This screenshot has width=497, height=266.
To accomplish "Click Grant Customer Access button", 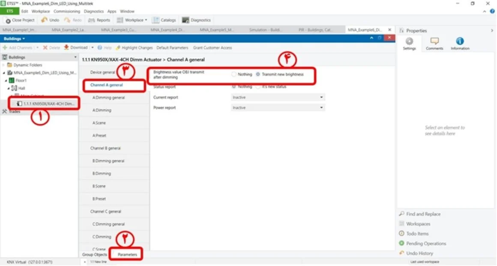I will (213, 48).
